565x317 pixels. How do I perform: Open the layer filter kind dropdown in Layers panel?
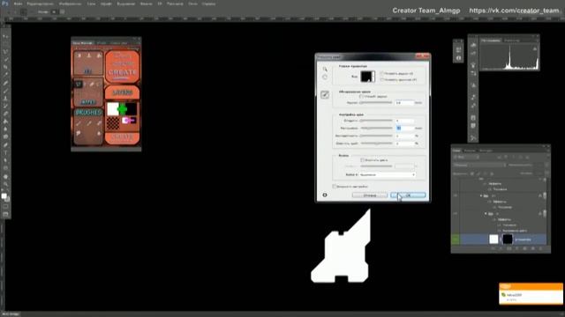click(466, 157)
